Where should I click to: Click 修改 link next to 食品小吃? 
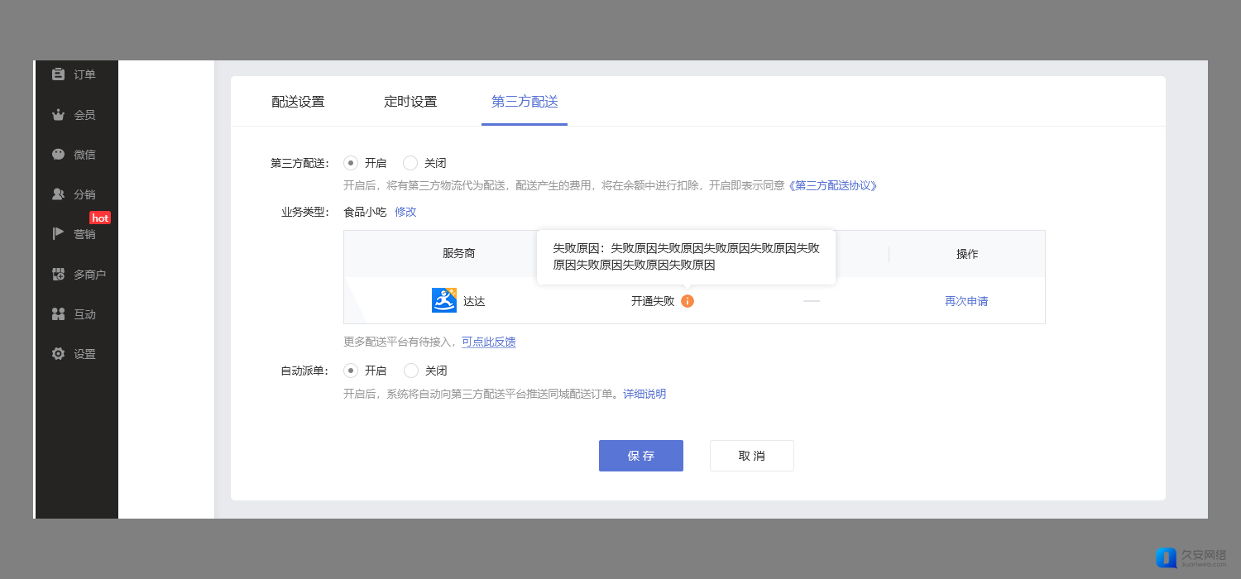point(405,212)
